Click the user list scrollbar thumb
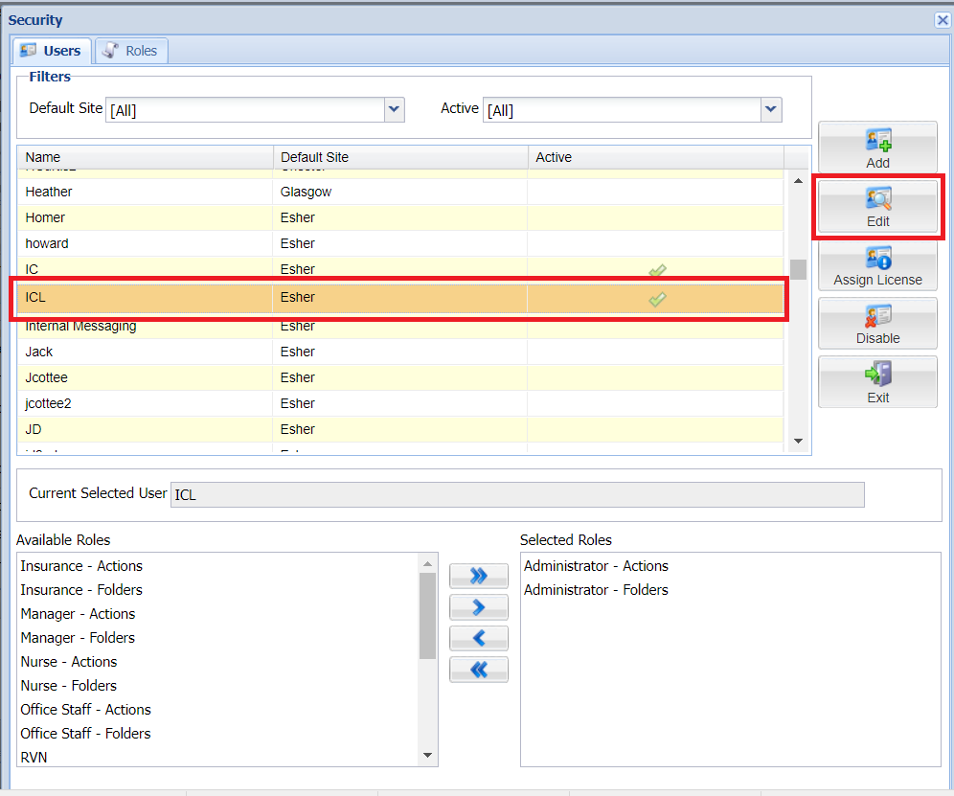The width and height of the screenshot is (954, 796). pyautogui.click(x=798, y=269)
